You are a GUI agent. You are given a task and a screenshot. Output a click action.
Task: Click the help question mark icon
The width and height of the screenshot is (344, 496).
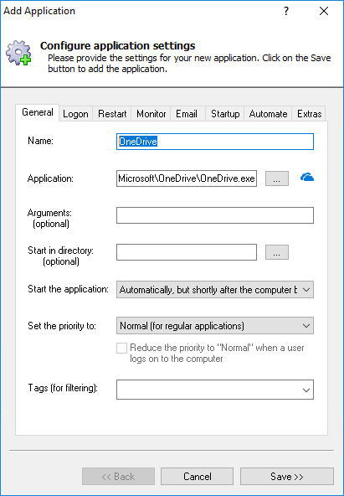(x=286, y=11)
